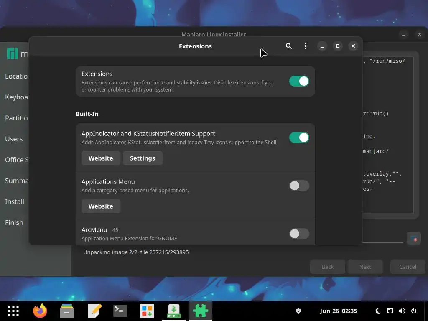428x321 pixels.
Task: Switch to the installer taskbar icon
Action: [x=174, y=311]
